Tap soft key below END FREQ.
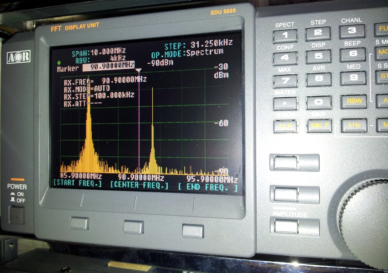The image size is (388, 273). click(193, 231)
